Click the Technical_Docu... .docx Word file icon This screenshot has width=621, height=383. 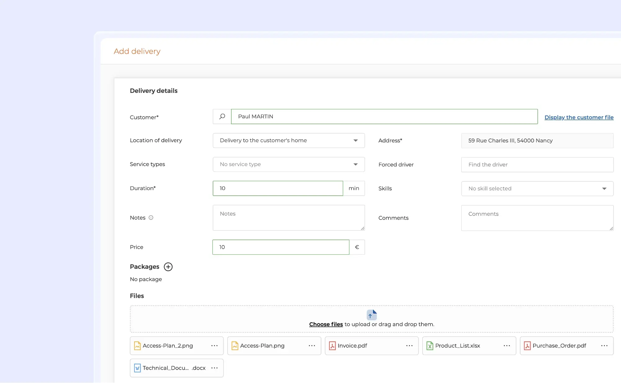[x=137, y=368]
